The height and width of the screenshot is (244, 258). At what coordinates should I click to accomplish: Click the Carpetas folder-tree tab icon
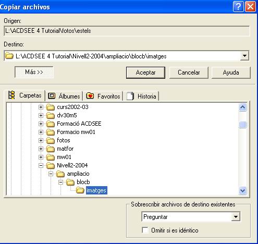12,95
